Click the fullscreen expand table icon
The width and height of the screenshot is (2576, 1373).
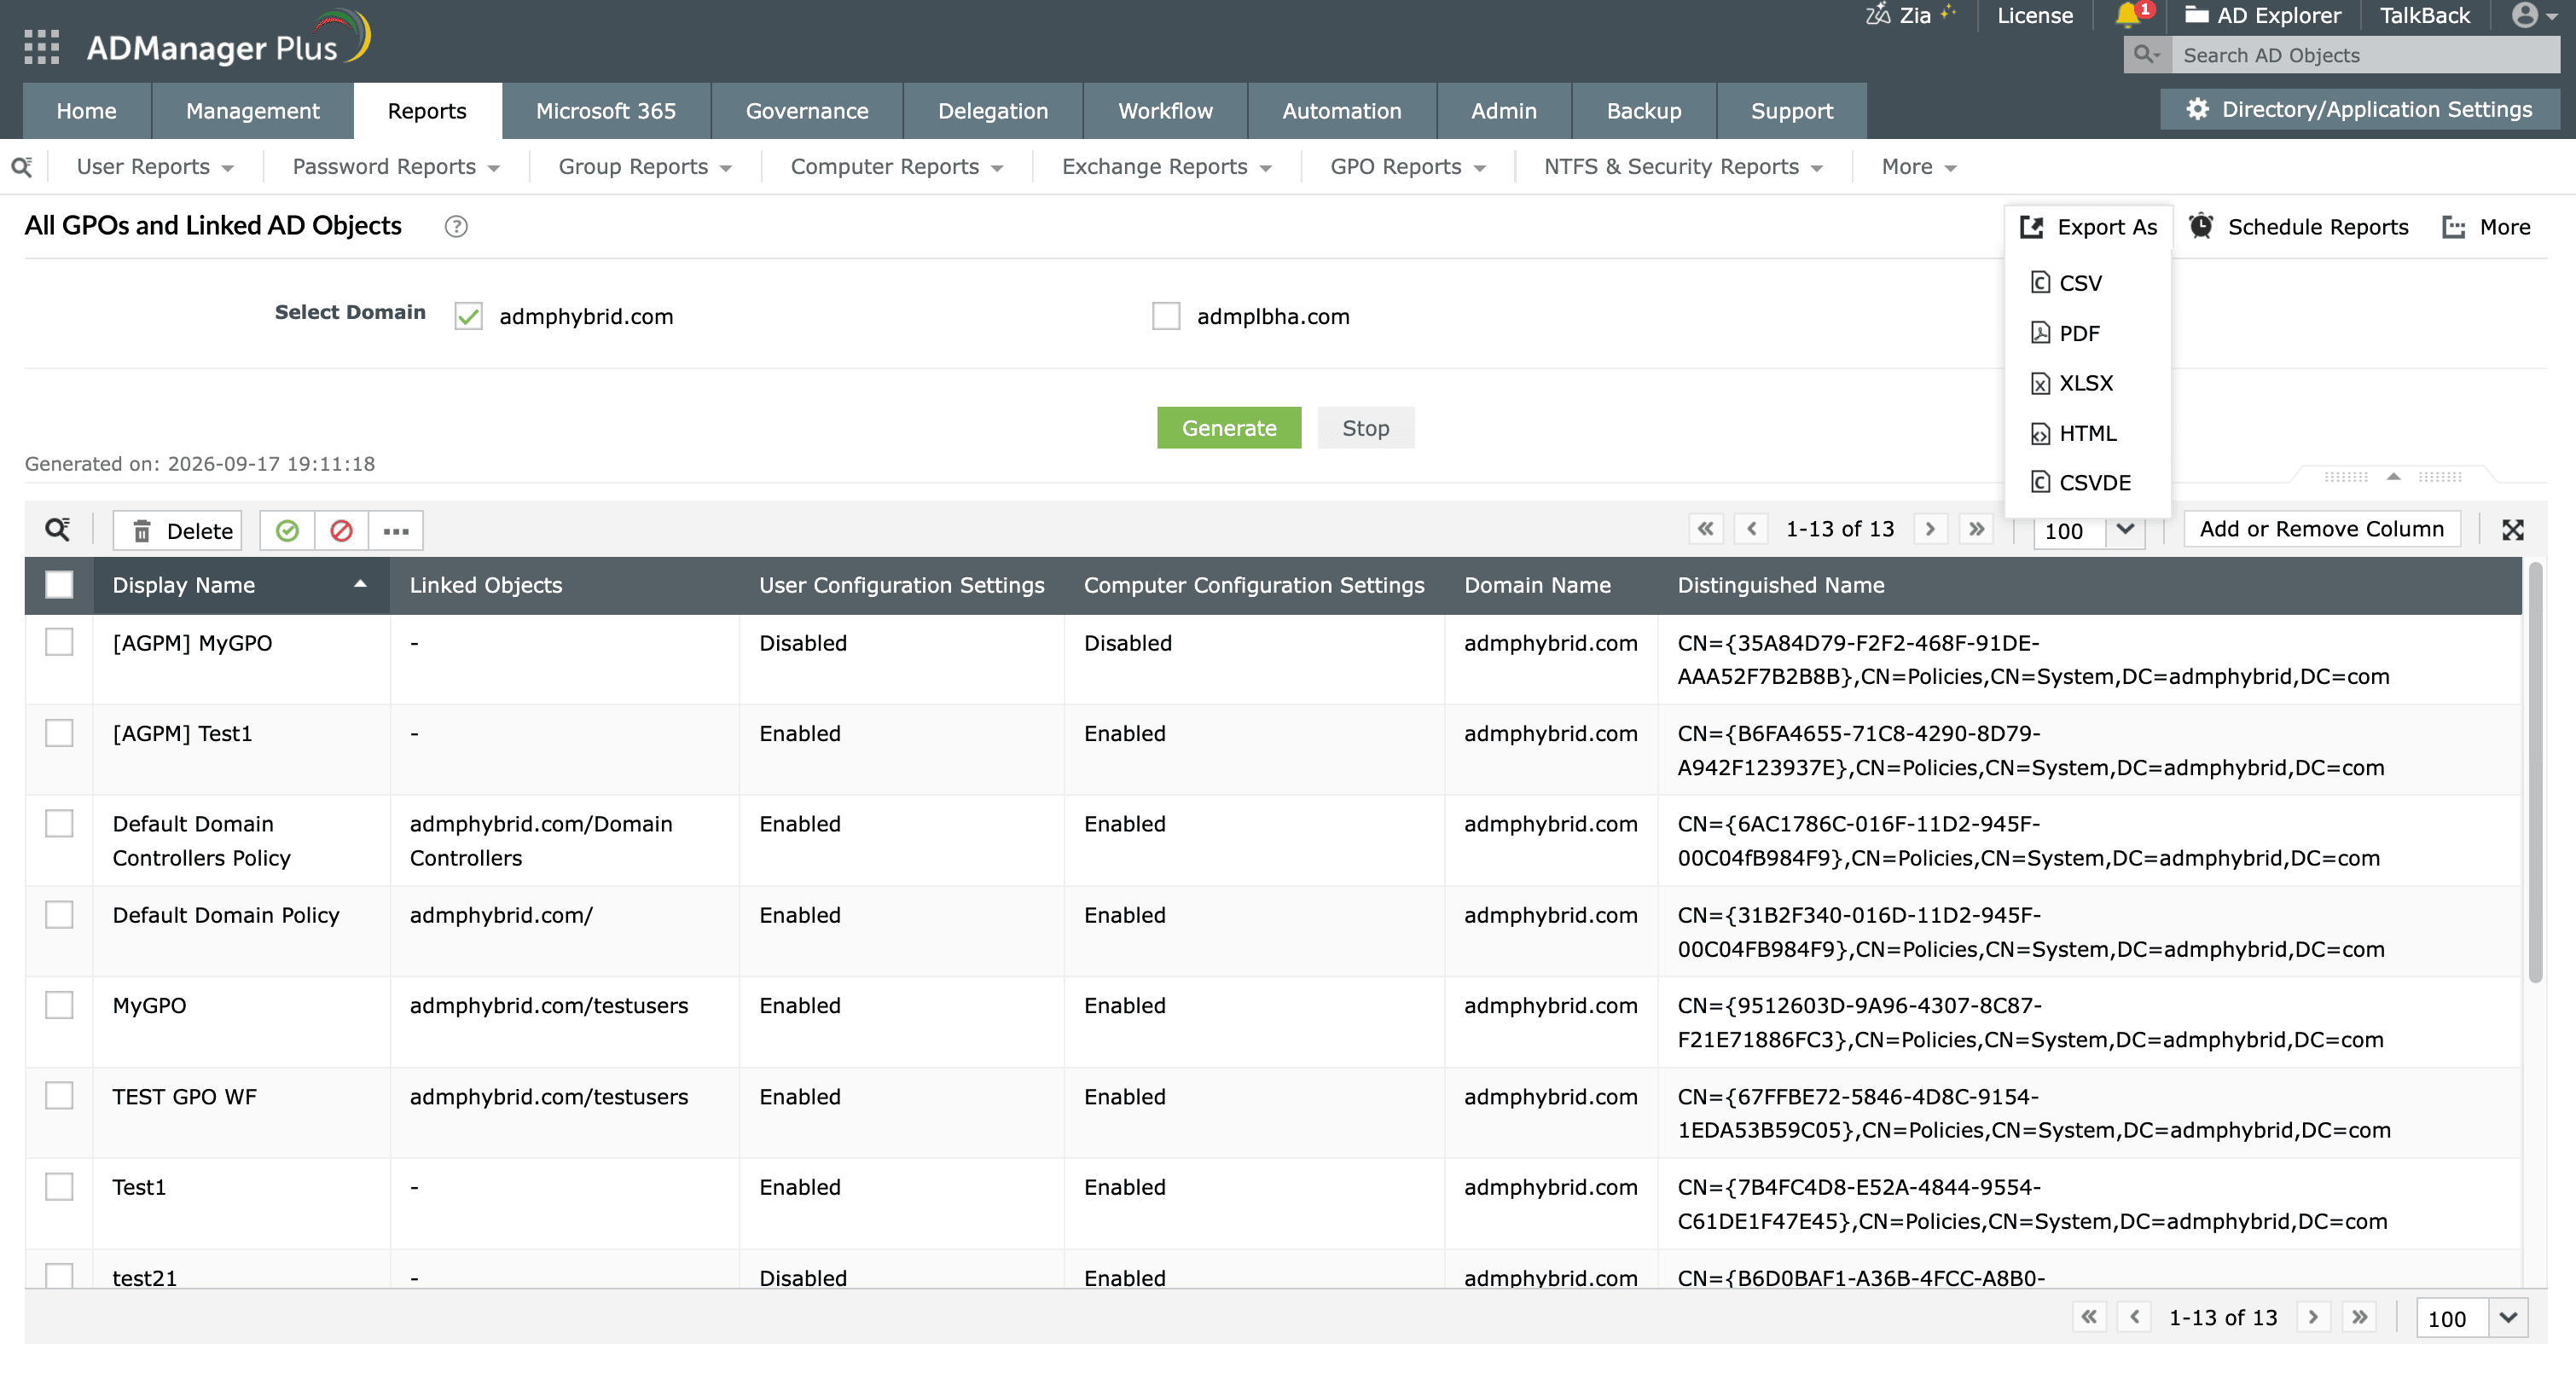click(2513, 530)
